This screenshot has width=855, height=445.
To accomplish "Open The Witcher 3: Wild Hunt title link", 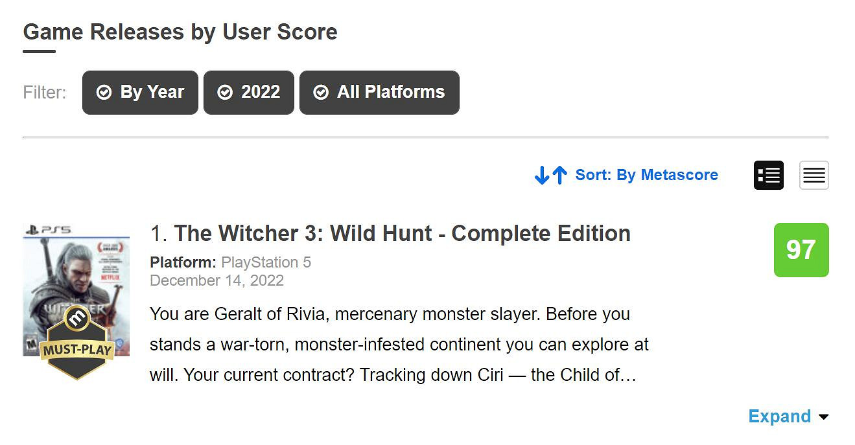I will click(x=402, y=233).
